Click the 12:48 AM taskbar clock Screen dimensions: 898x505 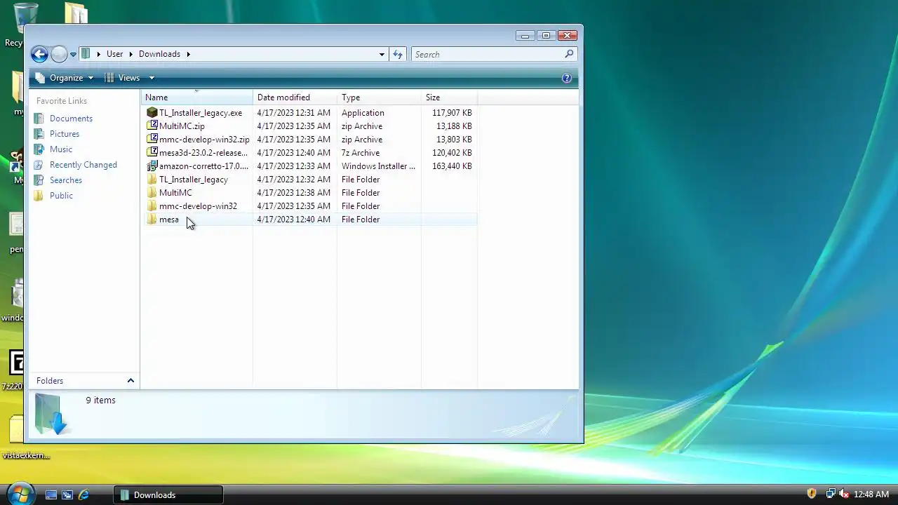(x=871, y=494)
